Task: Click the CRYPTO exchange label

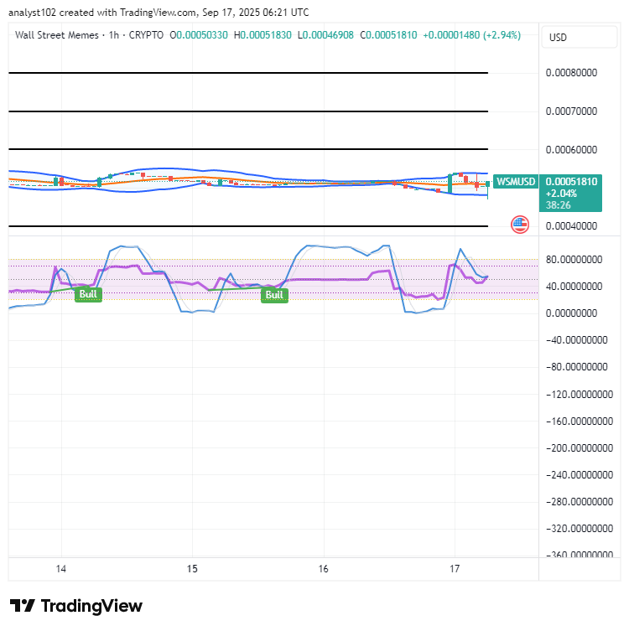Action: click(146, 35)
